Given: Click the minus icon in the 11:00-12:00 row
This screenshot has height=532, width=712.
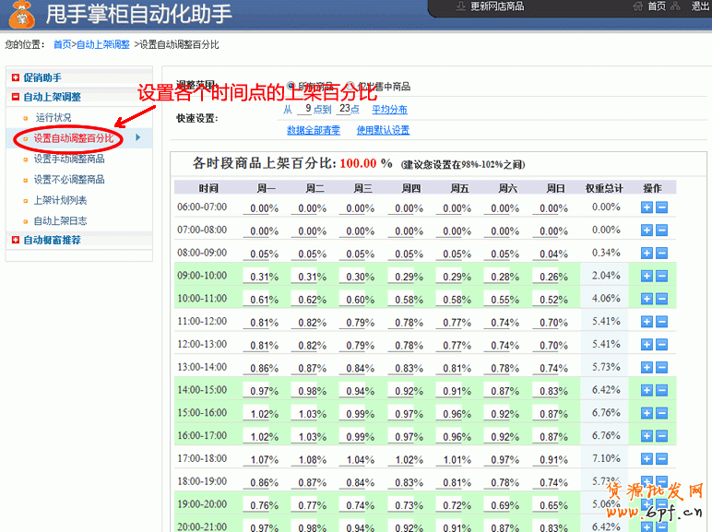Looking at the screenshot, I should pos(661,321).
